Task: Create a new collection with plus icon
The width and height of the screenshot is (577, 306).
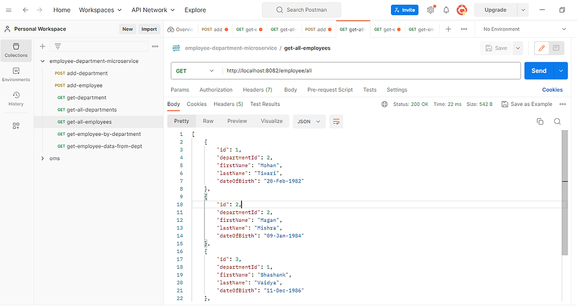Action: click(x=42, y=46)
